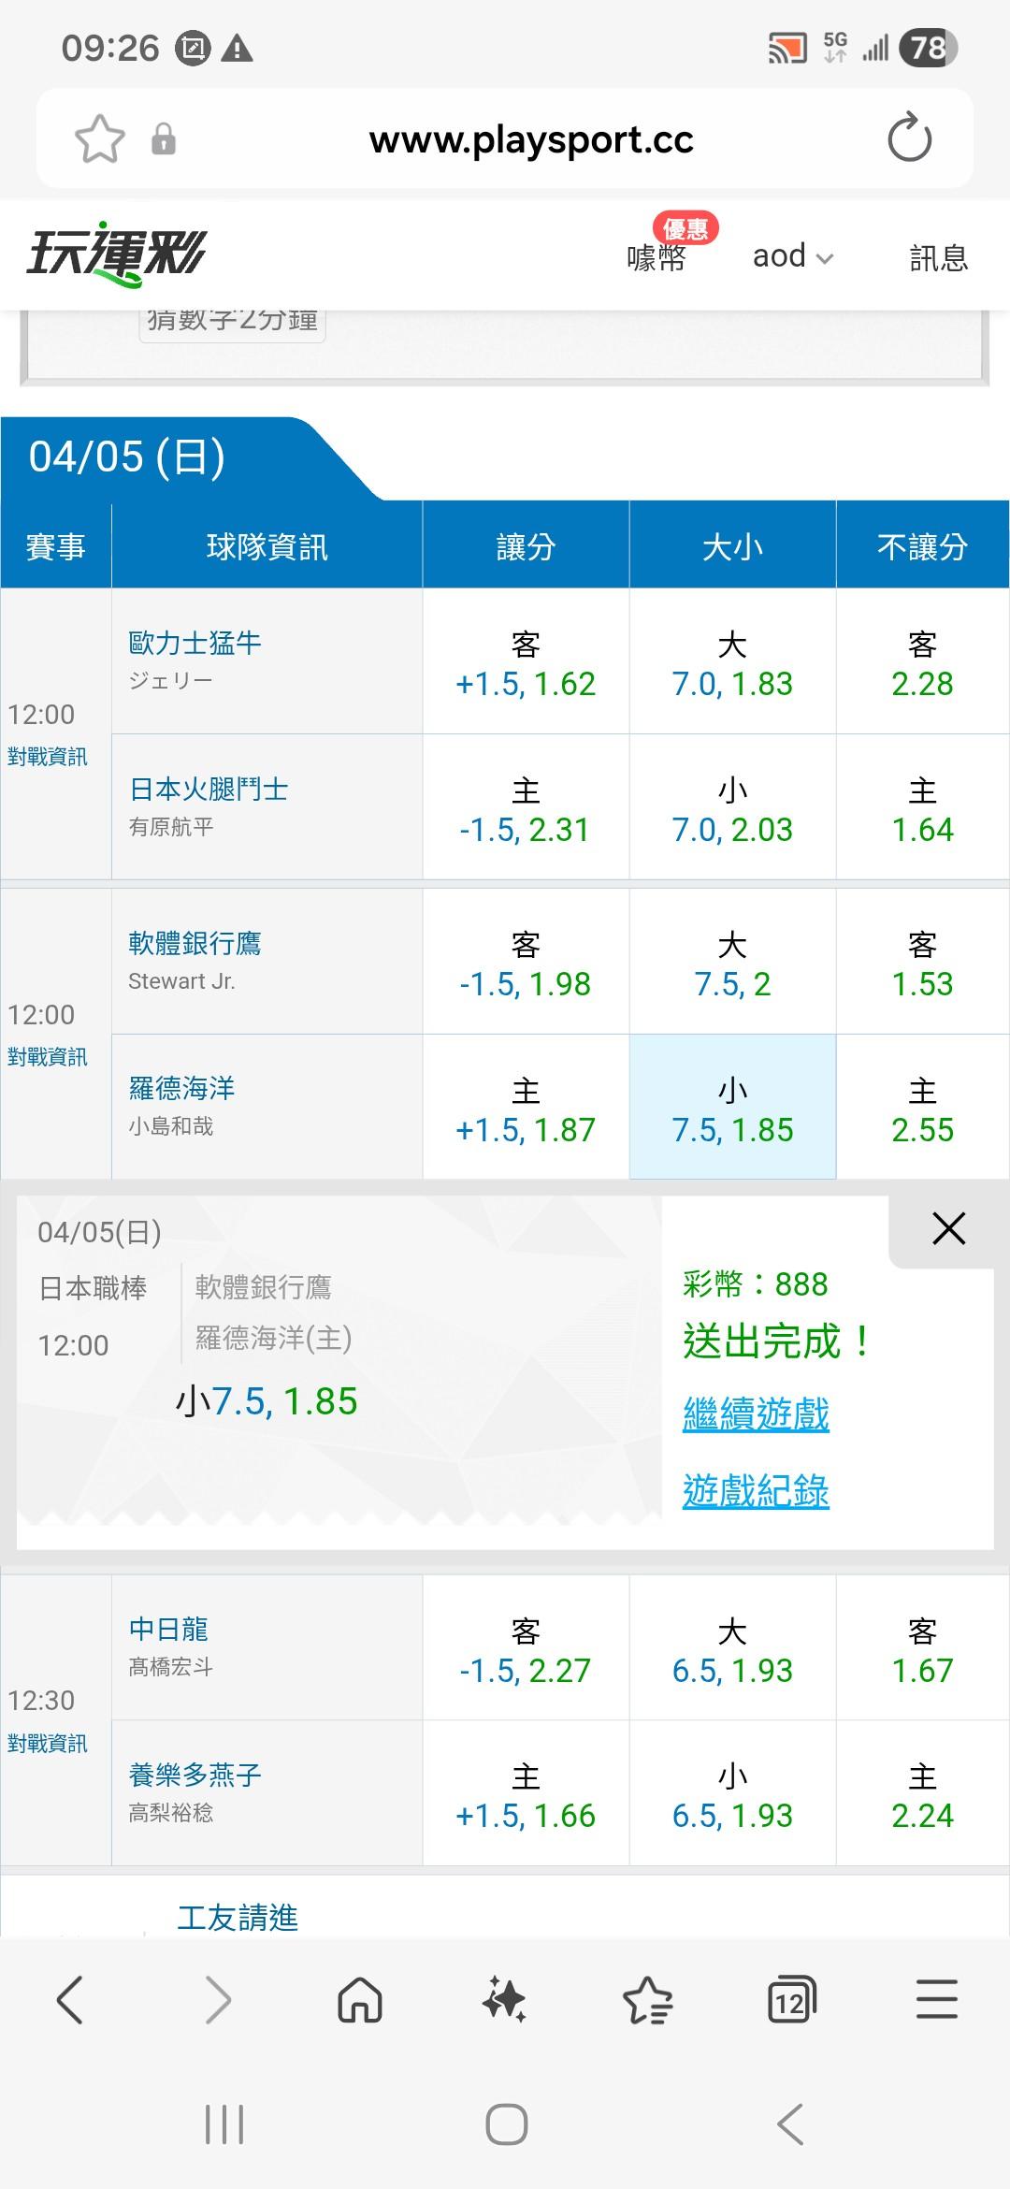The height and width of the screenshot is (2189, 1010).
Task: Reload the playsport.cc page
Action: tap(909, 139)
